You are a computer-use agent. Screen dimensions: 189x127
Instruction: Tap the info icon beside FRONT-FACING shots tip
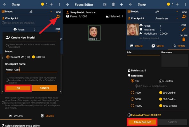[3, 103]
